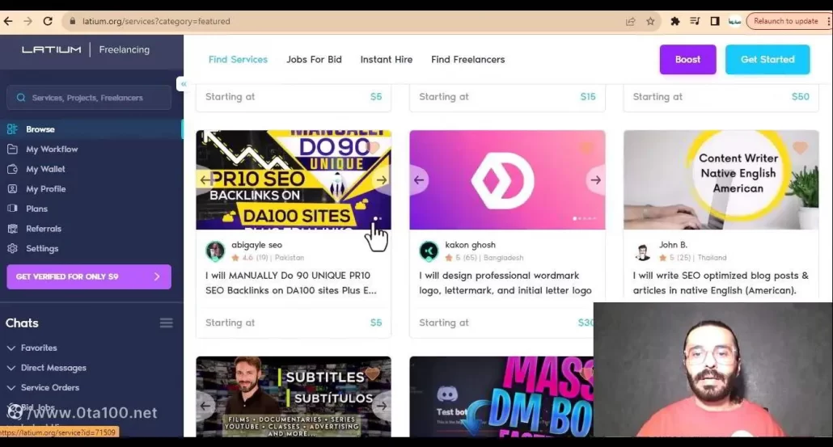Switch to Jobs For Bid tab

pos(314,60)
